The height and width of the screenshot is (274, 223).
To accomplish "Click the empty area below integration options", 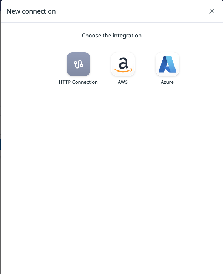I will [x=111, y=175].
